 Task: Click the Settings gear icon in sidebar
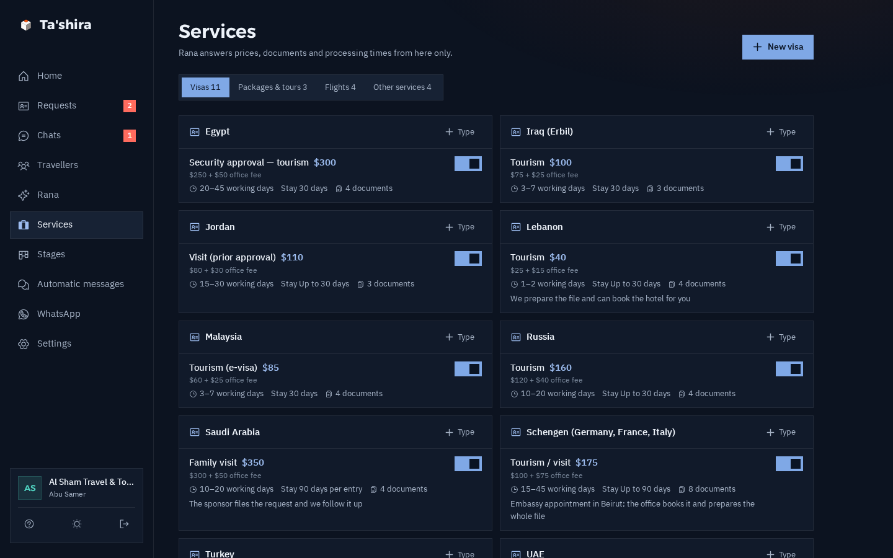(24, 344)
